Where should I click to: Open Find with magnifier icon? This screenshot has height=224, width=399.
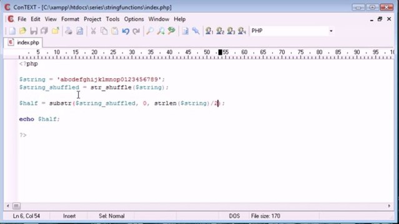(x=150, y=31)
